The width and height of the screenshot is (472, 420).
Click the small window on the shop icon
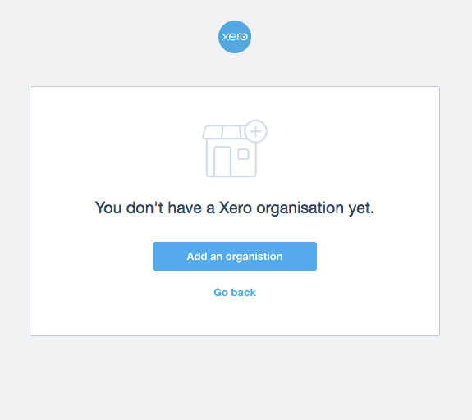pos(243,154)
